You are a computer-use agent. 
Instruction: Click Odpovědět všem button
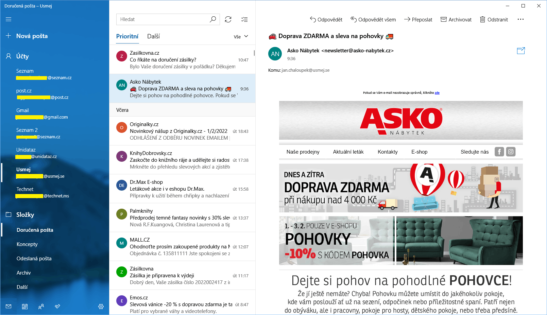(373, 19)
